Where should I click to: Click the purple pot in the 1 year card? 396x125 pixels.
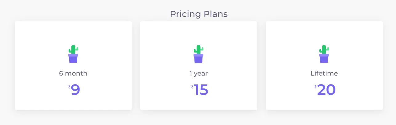198,58
